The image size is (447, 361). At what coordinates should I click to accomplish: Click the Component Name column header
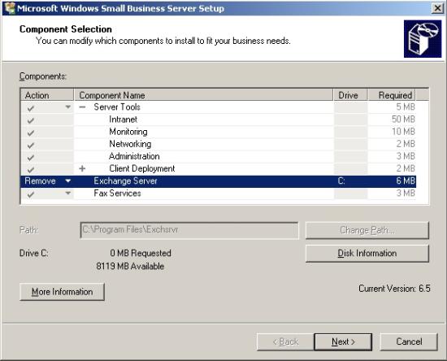coord(203,95)
